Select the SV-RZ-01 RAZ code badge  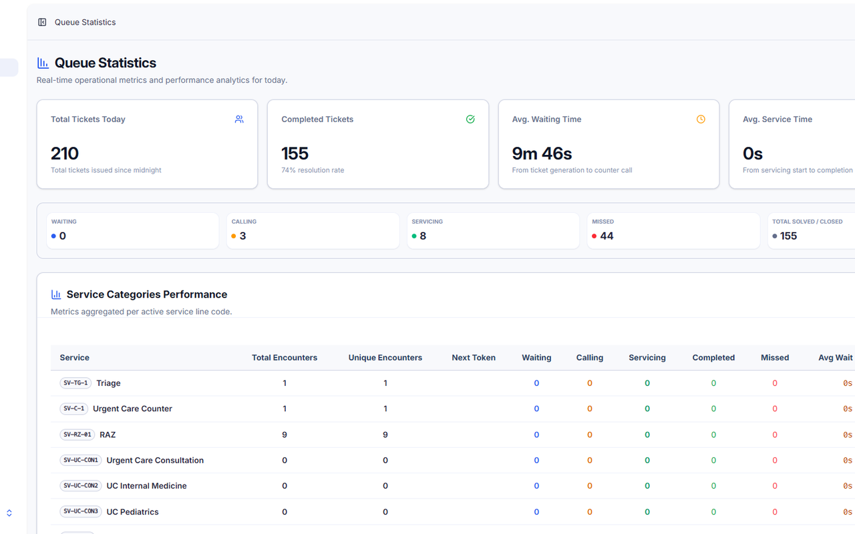pos(77,435)
